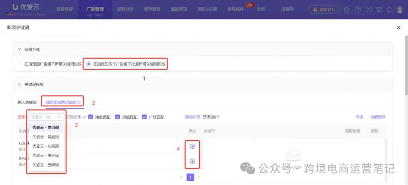Viewport: 408px width, 185px height.
Task: Open the 监控管理 menu
Action: [179, 9]
